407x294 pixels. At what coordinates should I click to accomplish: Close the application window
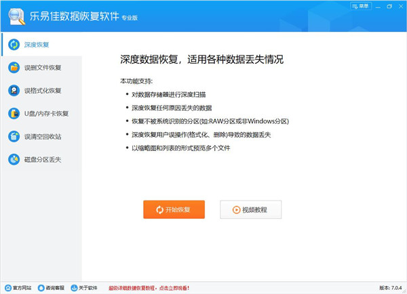pos(401,7)
